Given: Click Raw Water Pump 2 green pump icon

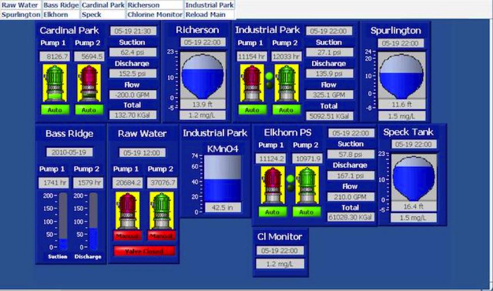Looking at the screenshot, I should (x=162, y=211).
